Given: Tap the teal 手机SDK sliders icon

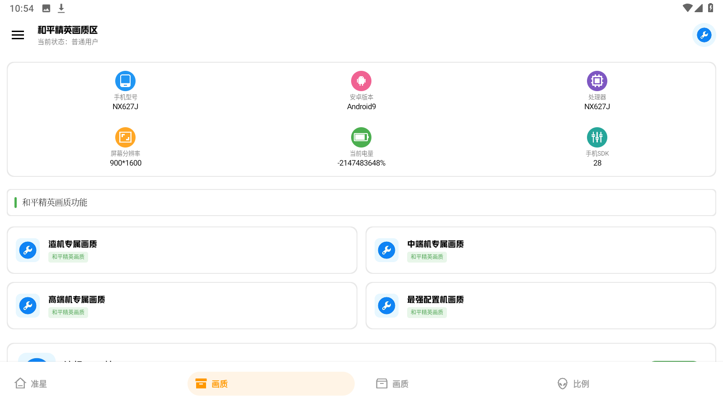Looking at the screenshot, I should point(597,137).
